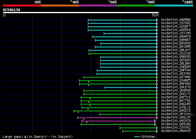This screenshot has height=139, width=196.
Task: Click the green arrowhead ending the A5AV15 alignment
Action: click(157, 131)
